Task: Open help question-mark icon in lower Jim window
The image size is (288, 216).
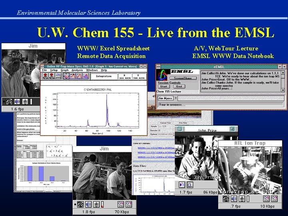Action: (x=129, y=204)
